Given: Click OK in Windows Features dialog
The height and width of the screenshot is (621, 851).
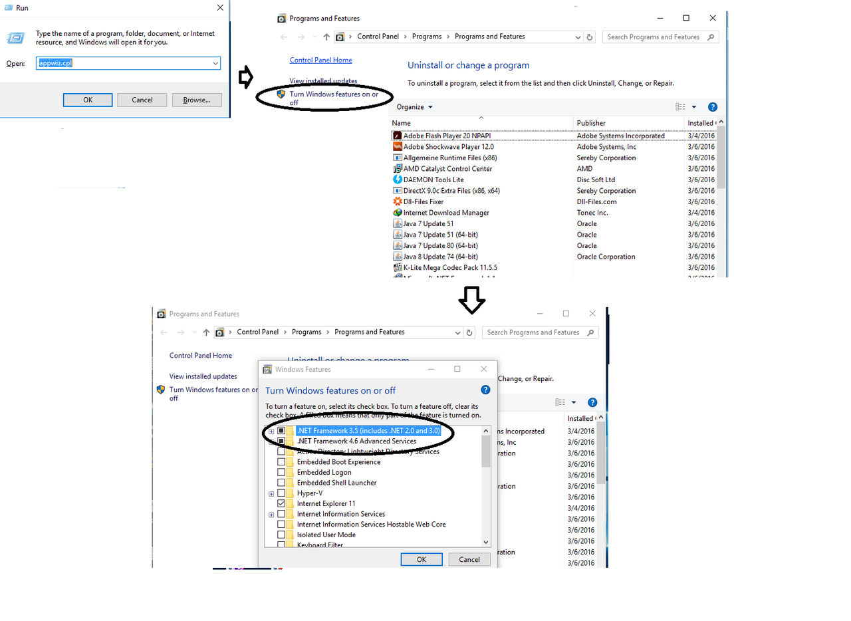Looking at the screenshot, I should [422, 559].
